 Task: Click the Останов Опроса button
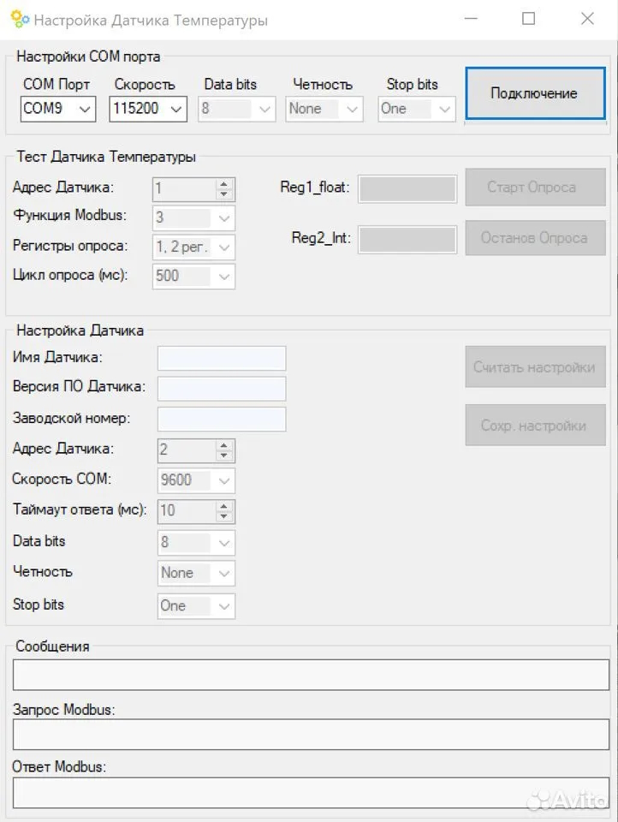pyautogui.click(x=535, y=238)
